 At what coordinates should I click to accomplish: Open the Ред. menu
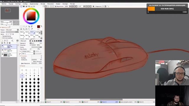(11, 4)
